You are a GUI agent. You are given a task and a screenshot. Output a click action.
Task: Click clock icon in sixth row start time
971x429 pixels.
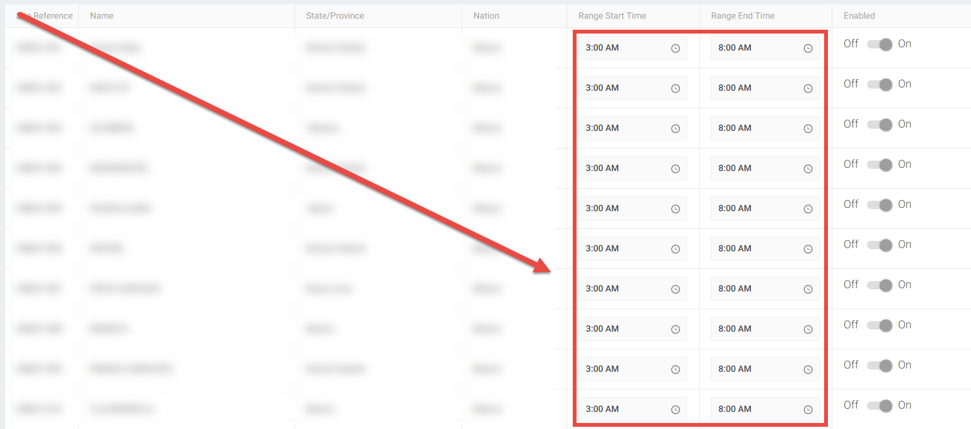(676, 249)
